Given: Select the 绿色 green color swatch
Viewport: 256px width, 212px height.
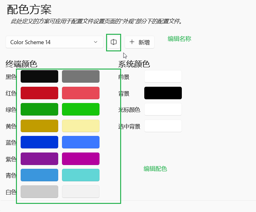Looking at the screenshot, I should 39,109.
